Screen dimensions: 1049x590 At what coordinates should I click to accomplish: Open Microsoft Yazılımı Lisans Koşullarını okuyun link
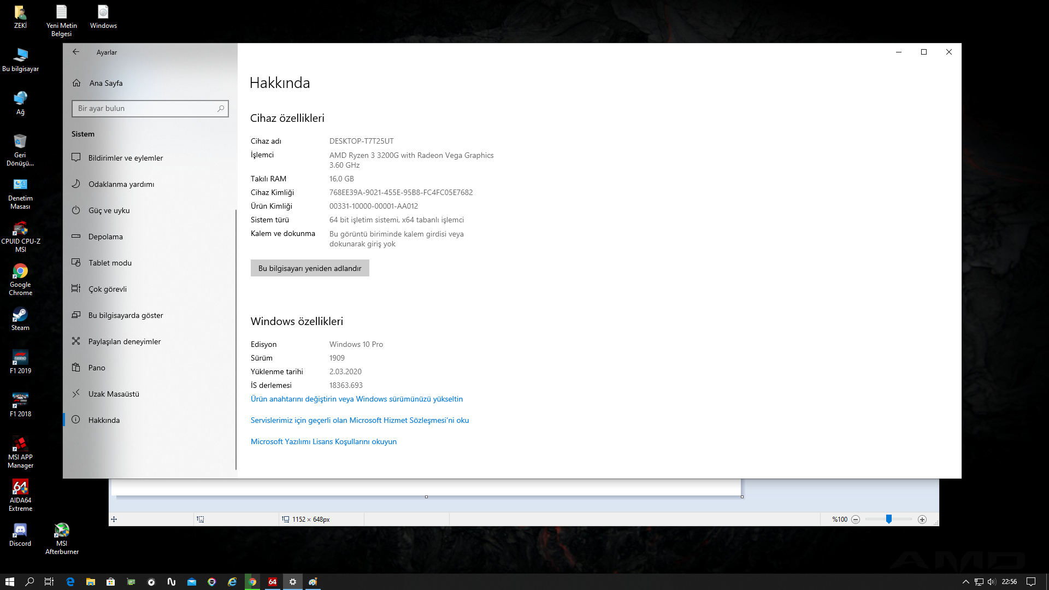point(323,441)
